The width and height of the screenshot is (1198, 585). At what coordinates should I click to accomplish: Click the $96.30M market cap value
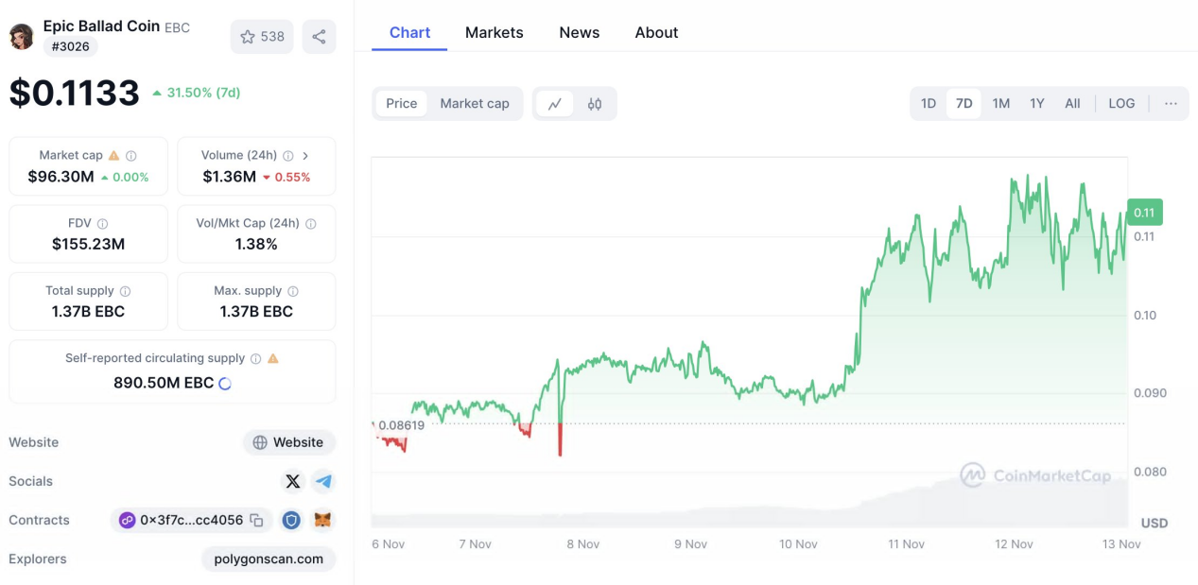pyautogui.click(x=61, y=177)
